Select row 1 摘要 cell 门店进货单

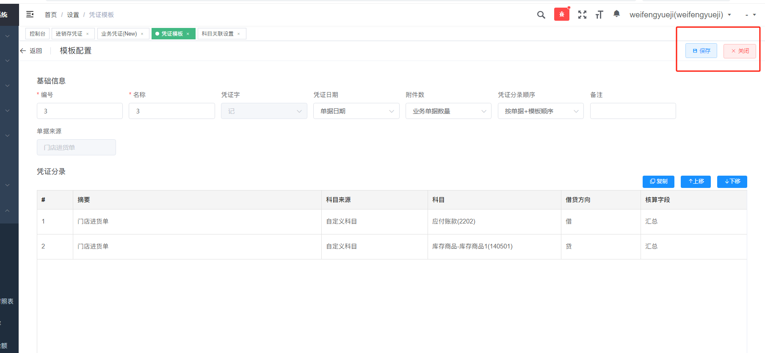coord(197,221)
